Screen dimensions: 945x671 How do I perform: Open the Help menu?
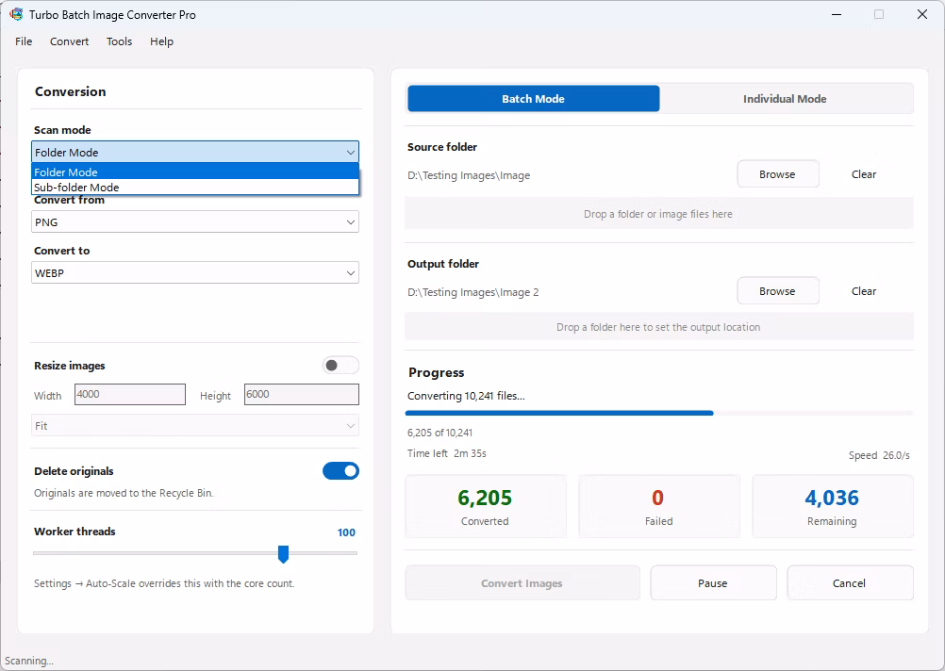pyautogui.click(x=161, y=41)
